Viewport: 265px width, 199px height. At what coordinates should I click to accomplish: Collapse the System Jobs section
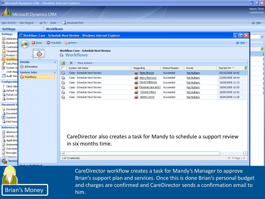[55, 73]
